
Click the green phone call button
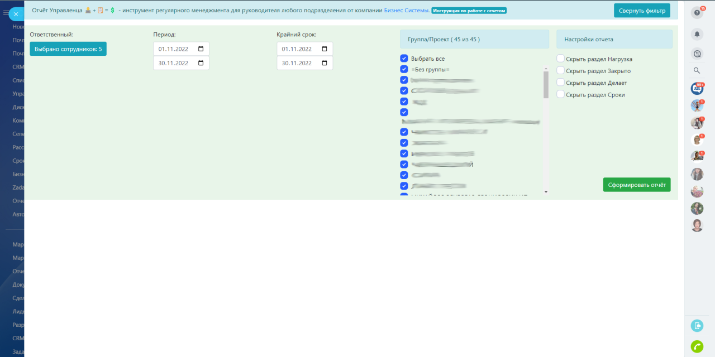coord(697,346)
